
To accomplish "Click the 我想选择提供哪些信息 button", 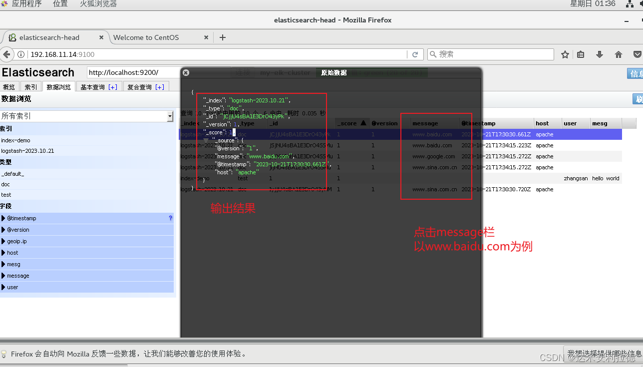I will 603,354.
